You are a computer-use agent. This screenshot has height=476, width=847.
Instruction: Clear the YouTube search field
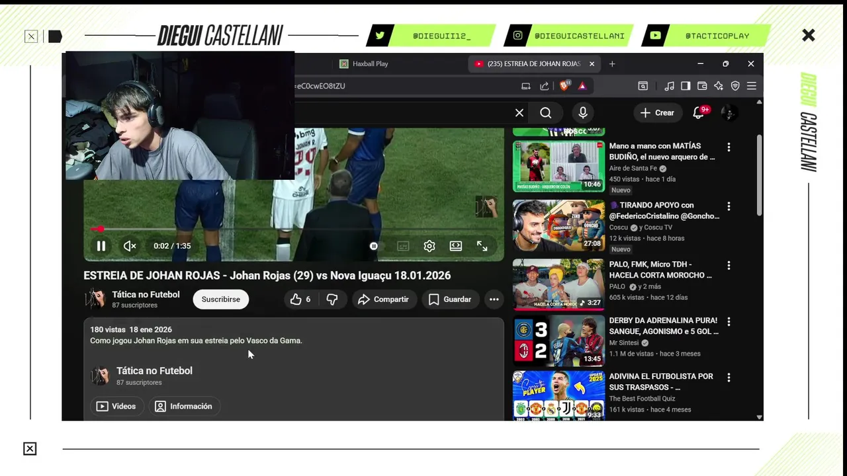(x=519, y=113)
